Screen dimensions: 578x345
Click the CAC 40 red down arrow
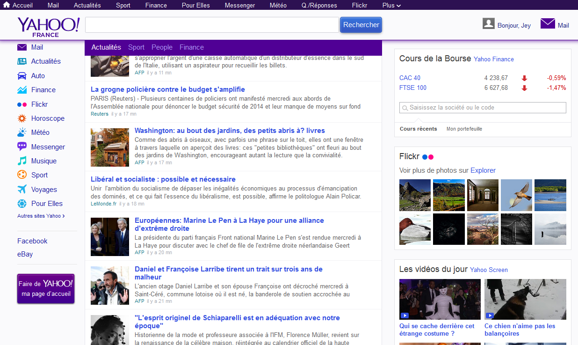tap(524, 78)
